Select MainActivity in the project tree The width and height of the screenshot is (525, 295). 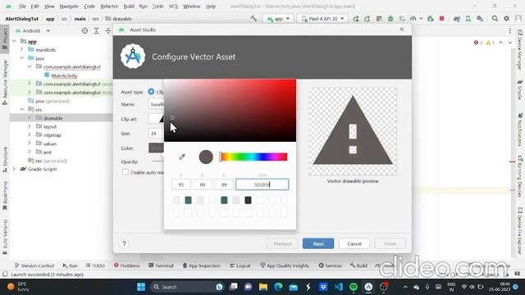coord(64,75)
